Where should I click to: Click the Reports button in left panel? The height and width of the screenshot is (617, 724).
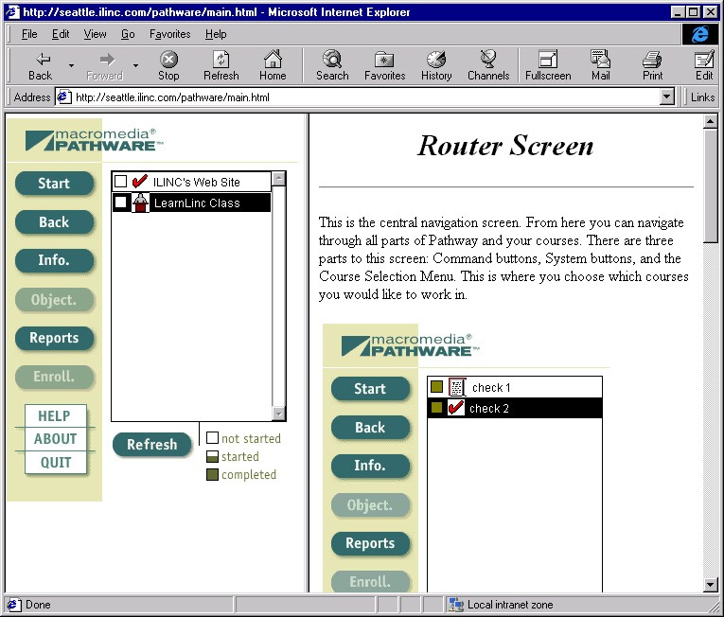coord(54,338)
